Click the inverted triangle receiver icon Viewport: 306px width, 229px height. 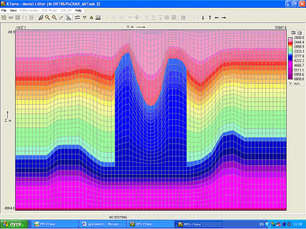(x=85, y=18)
